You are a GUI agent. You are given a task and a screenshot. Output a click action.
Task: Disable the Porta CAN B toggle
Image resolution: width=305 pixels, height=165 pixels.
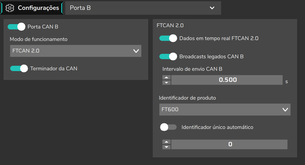[x=17, y=27]
